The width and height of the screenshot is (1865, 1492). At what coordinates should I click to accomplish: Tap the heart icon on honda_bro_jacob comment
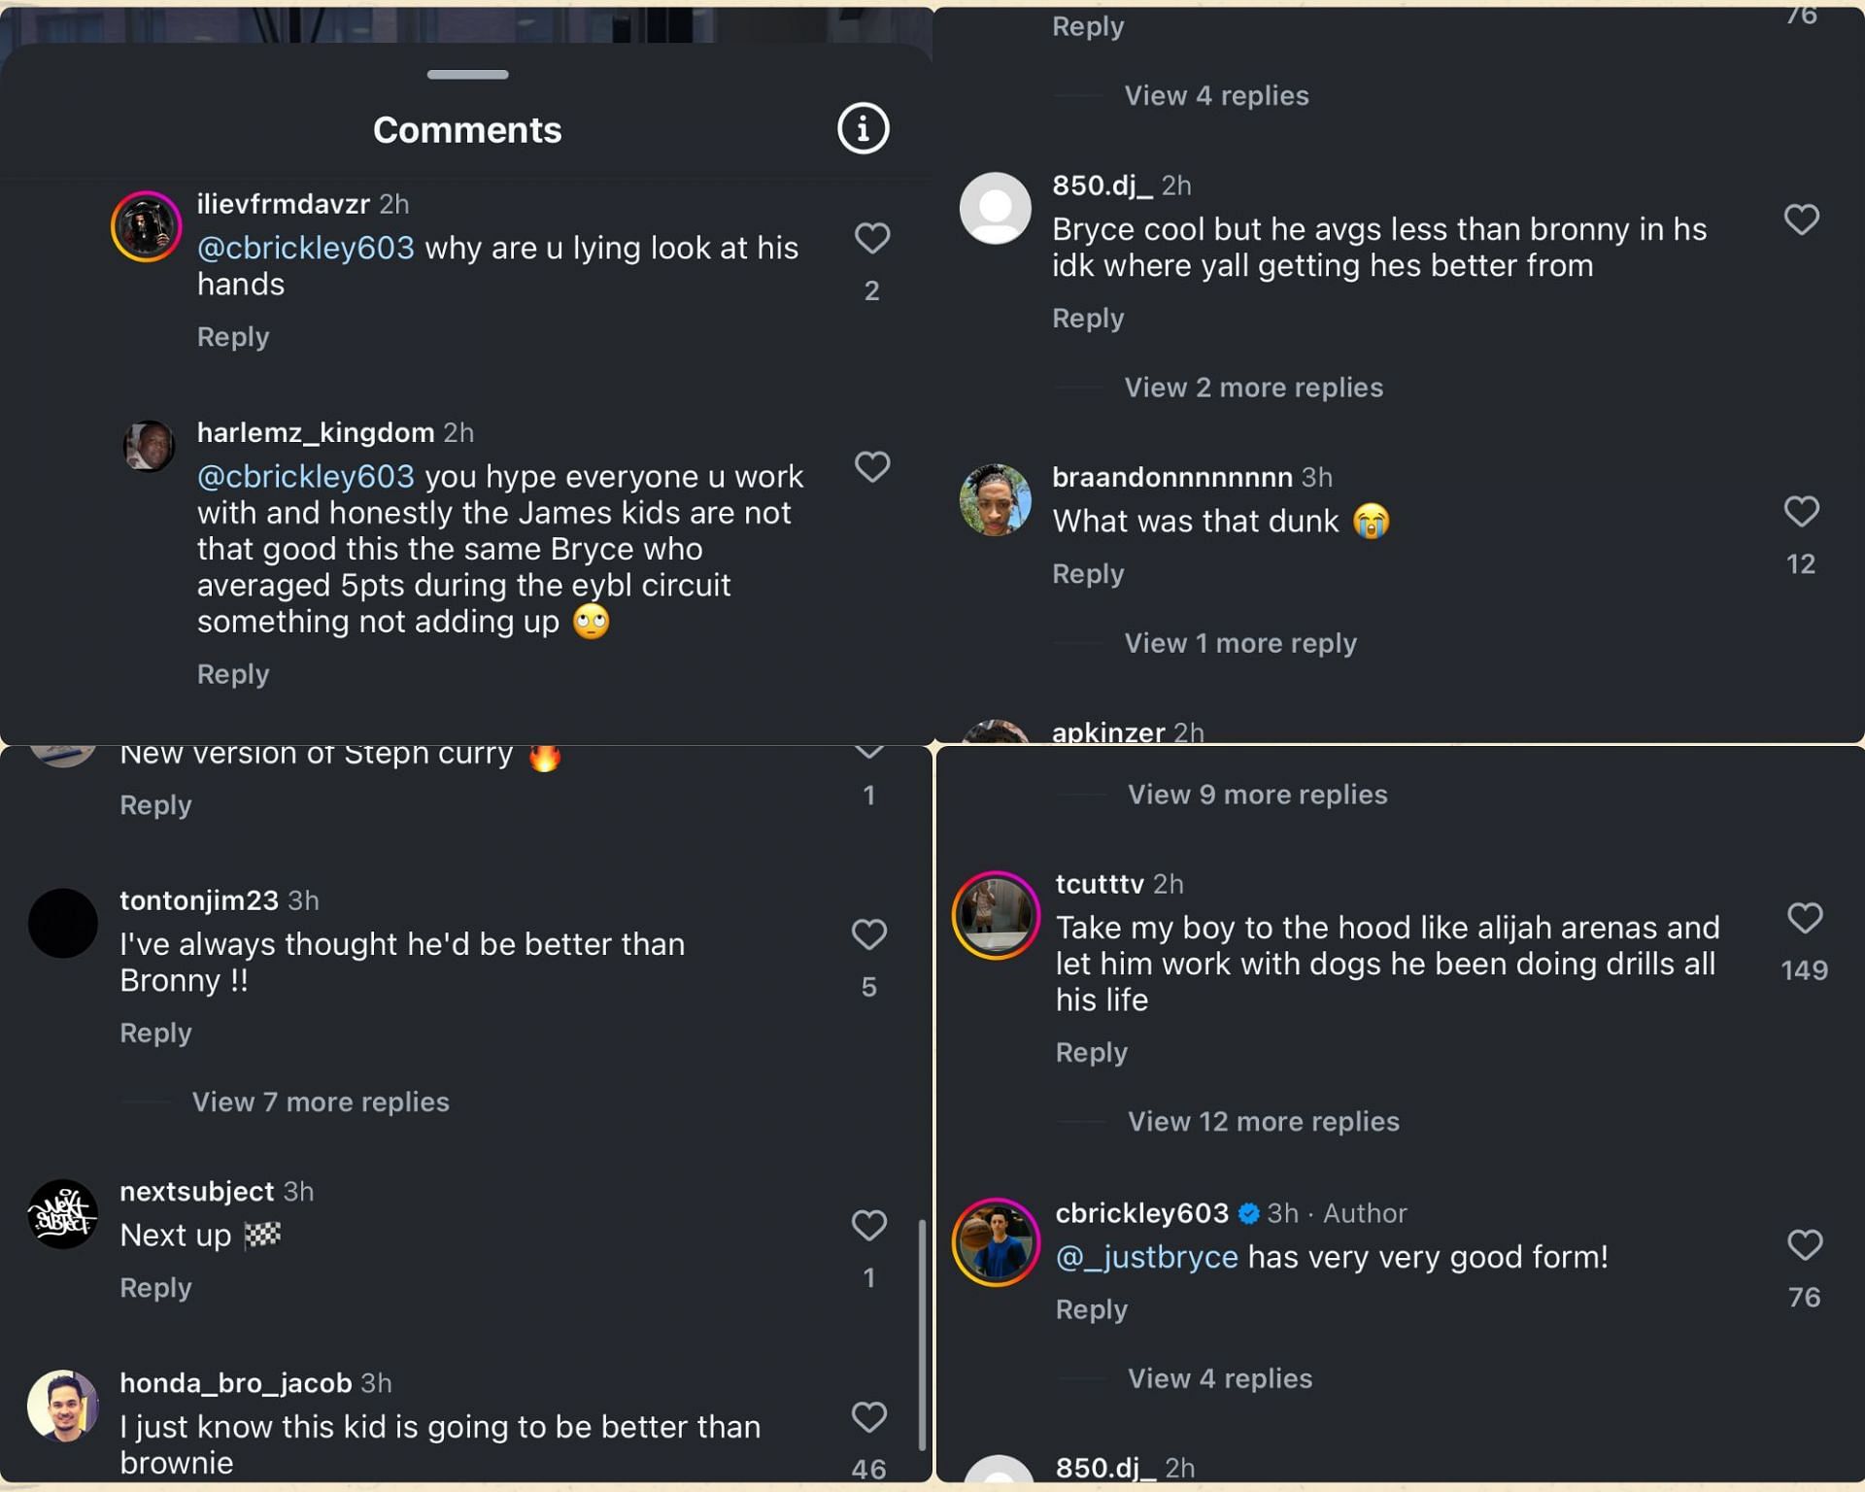tap(867, 1417)
